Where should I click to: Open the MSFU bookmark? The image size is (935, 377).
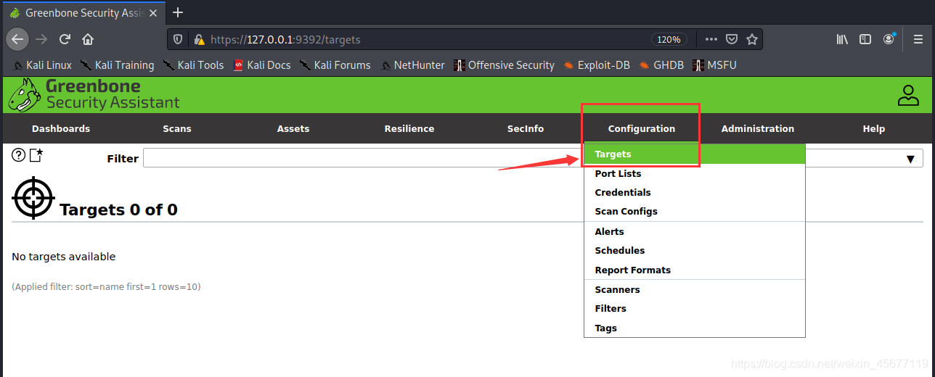coord(714,65)
